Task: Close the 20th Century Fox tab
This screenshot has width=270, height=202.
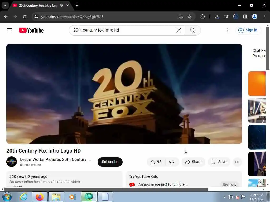Action: pos(67,5)
